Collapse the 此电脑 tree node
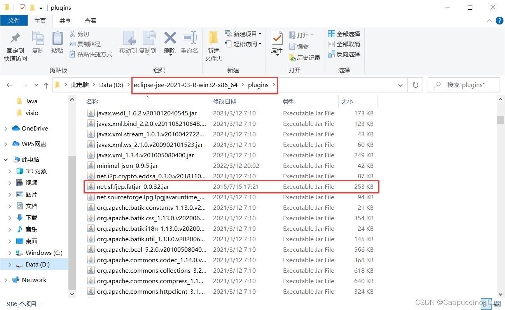 coord(6,160)
